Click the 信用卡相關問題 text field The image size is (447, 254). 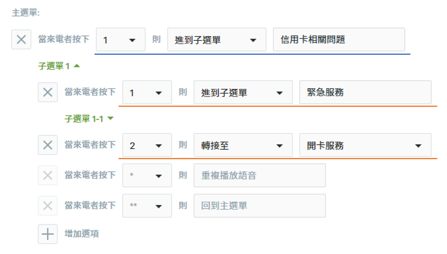click(339, 40)
